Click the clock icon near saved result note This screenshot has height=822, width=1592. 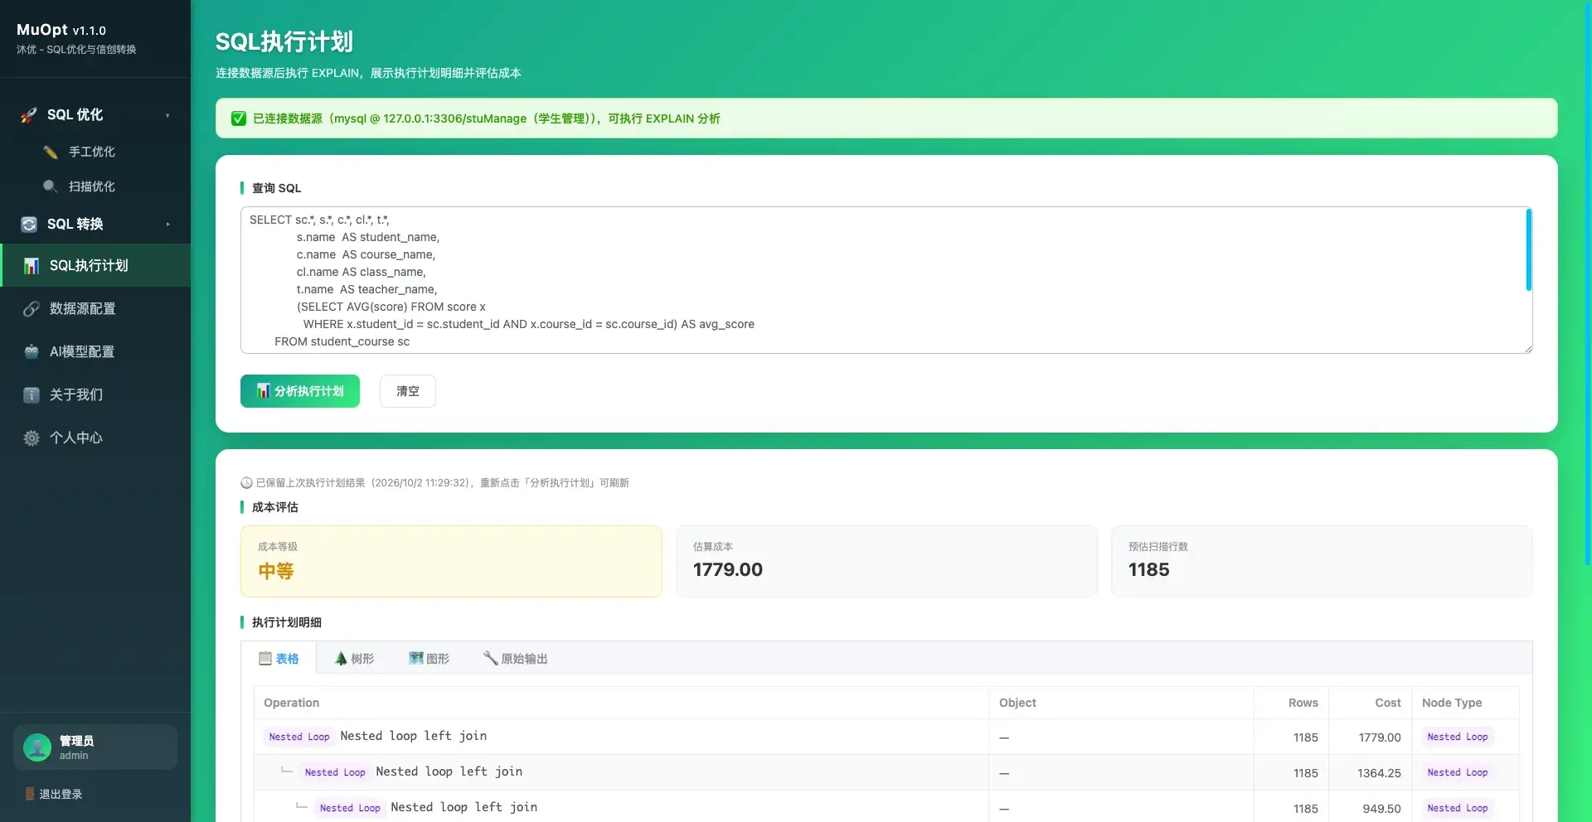pyautogui.click(x=246, y=483)
